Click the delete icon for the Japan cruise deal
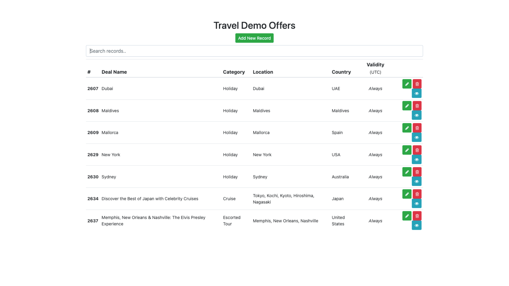 tap(417, 194)
